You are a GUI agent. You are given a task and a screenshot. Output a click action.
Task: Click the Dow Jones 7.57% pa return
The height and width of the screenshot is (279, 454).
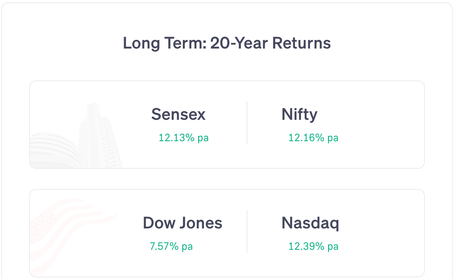click(171, 246)
